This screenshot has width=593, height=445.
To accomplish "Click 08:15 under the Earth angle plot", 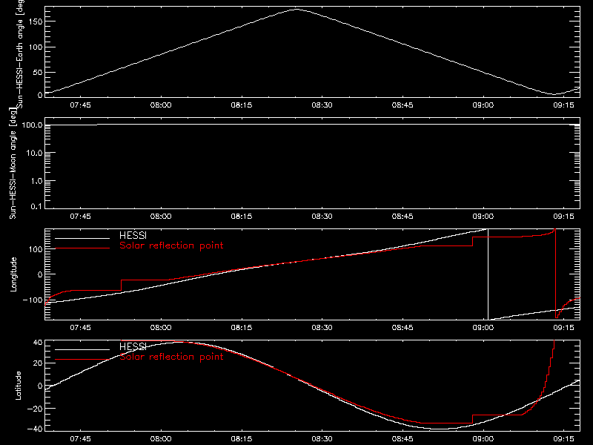I will 242,105.
